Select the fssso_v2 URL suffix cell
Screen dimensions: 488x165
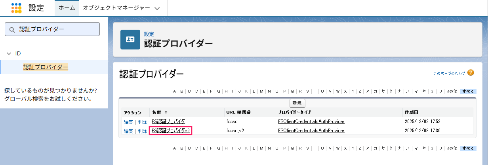(x=235, y=131)
